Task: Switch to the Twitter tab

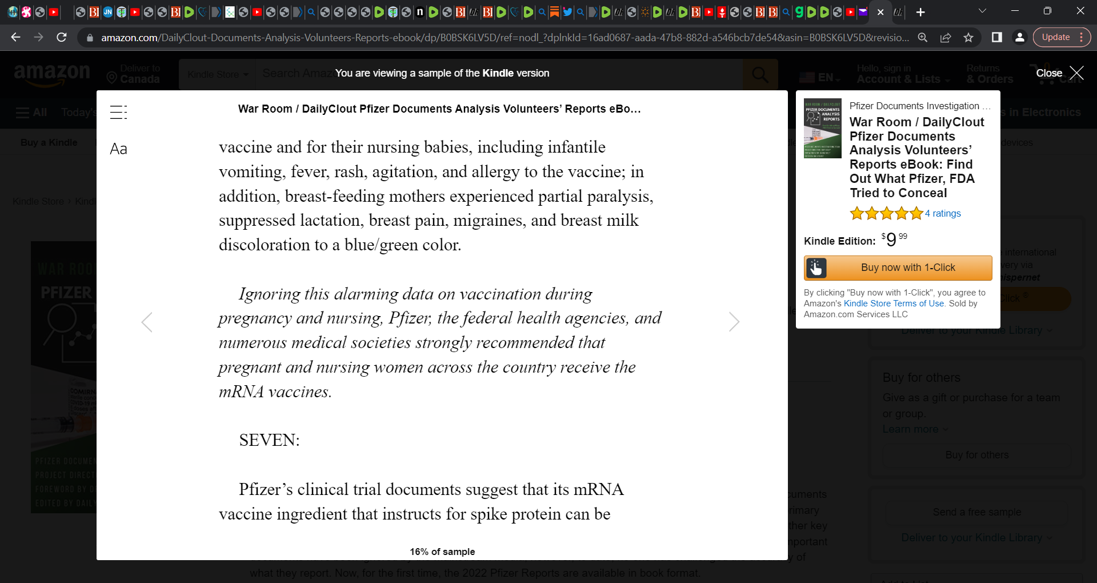Action: pyautogui.click(x=567, y=12)
